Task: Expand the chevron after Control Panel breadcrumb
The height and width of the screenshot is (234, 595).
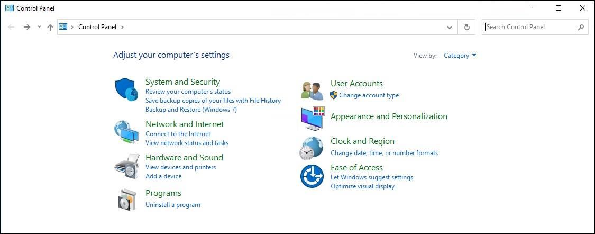Action: [x=122, y=27]
